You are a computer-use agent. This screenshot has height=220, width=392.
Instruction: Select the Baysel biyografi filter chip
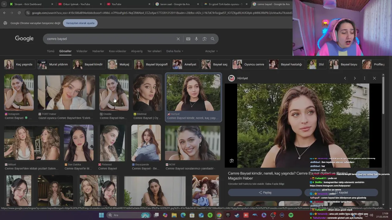tap(152, 64)
